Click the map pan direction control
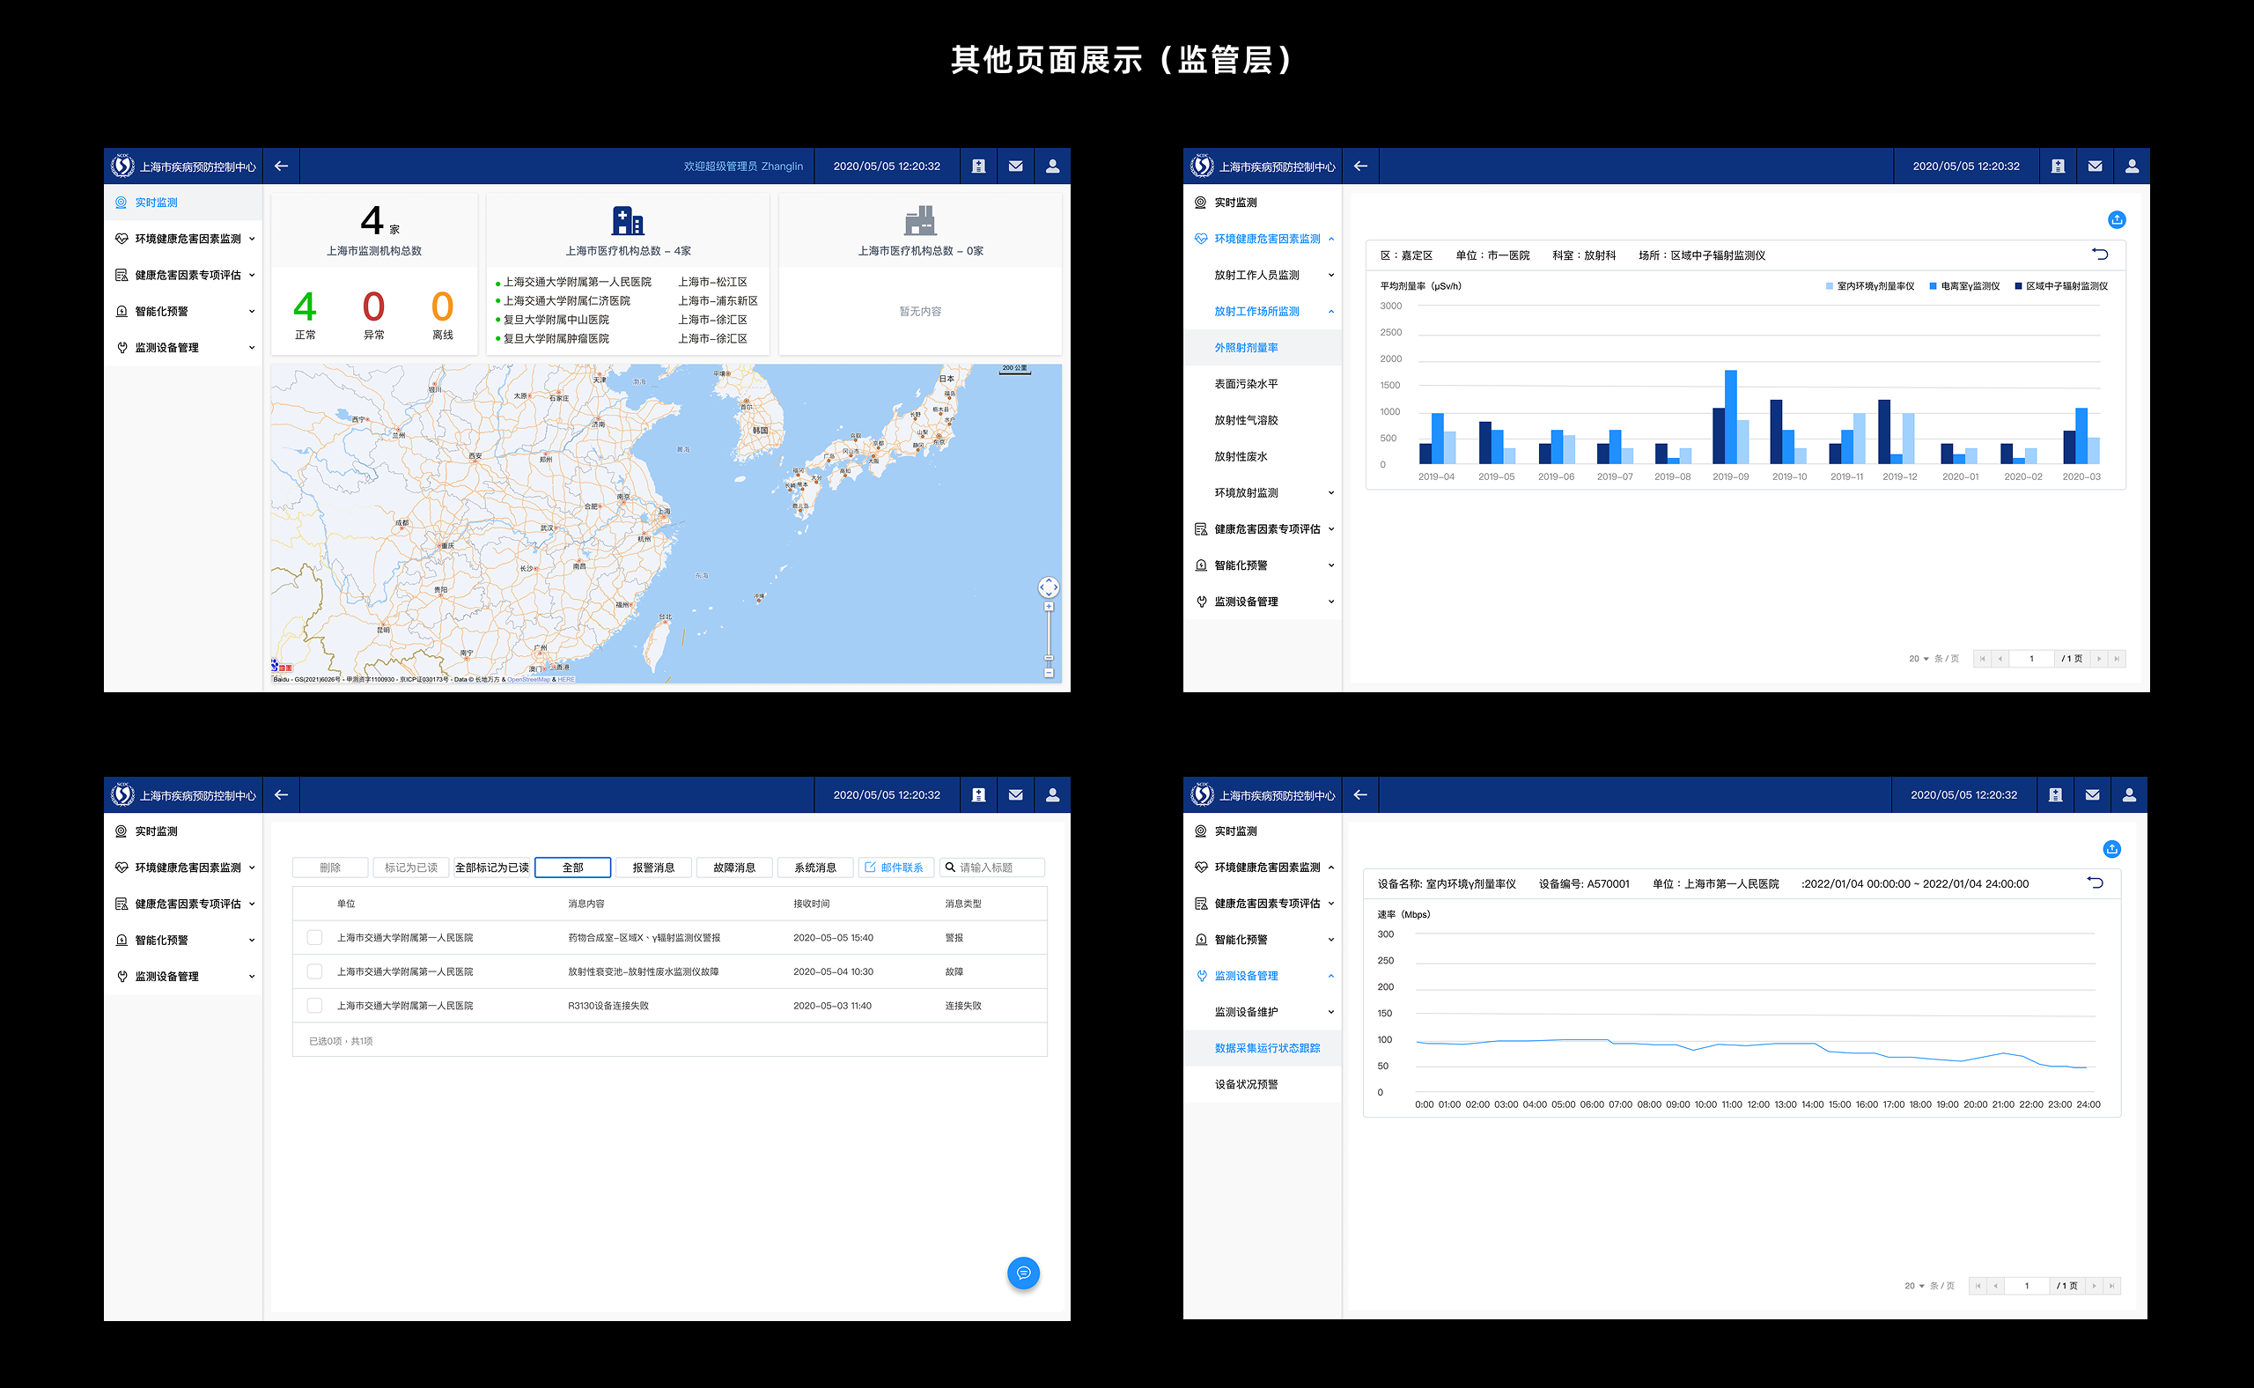The image size is (2254, 1388). coord(1048,587)
